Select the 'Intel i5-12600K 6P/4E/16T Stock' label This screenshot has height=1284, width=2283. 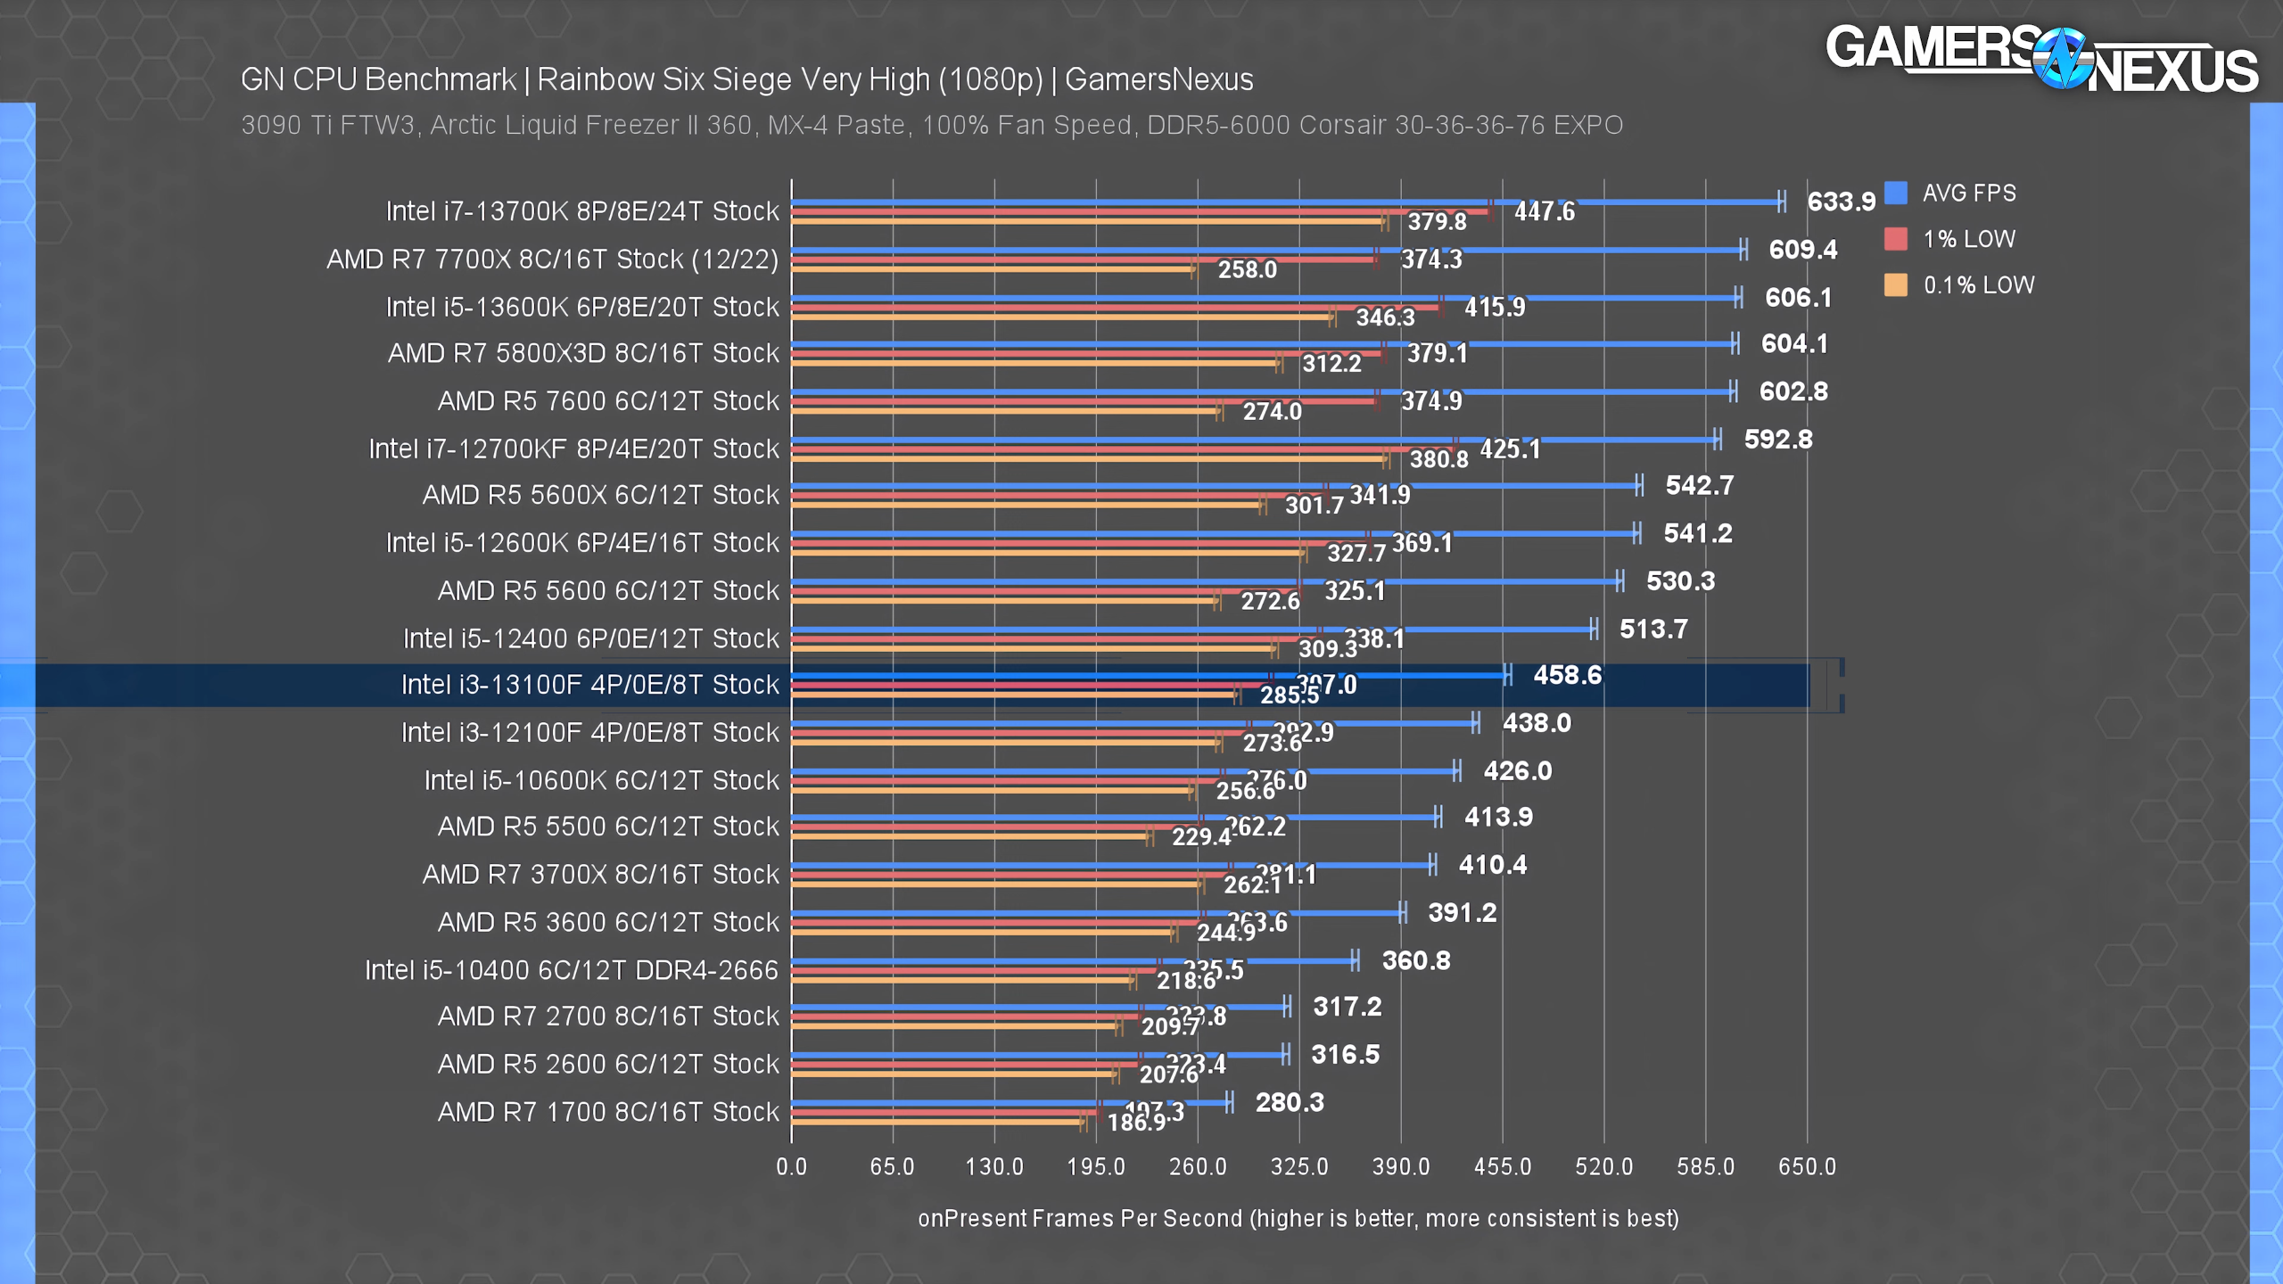tap(582, 543)
